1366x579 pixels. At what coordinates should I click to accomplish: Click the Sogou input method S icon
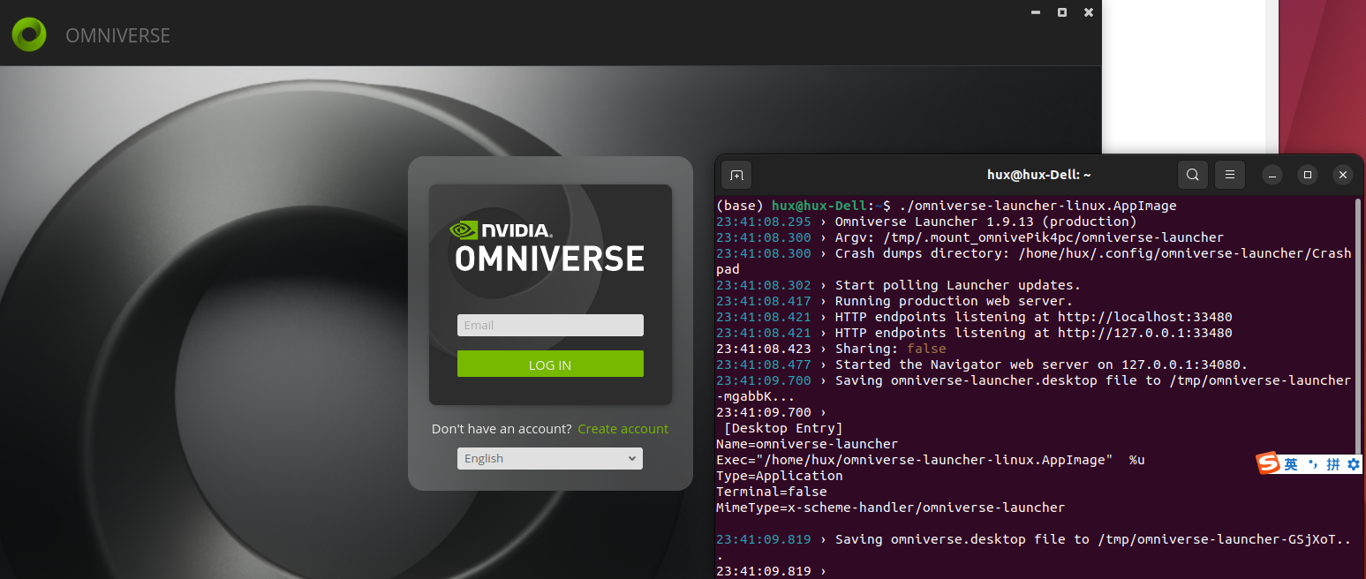(1269, 463)
